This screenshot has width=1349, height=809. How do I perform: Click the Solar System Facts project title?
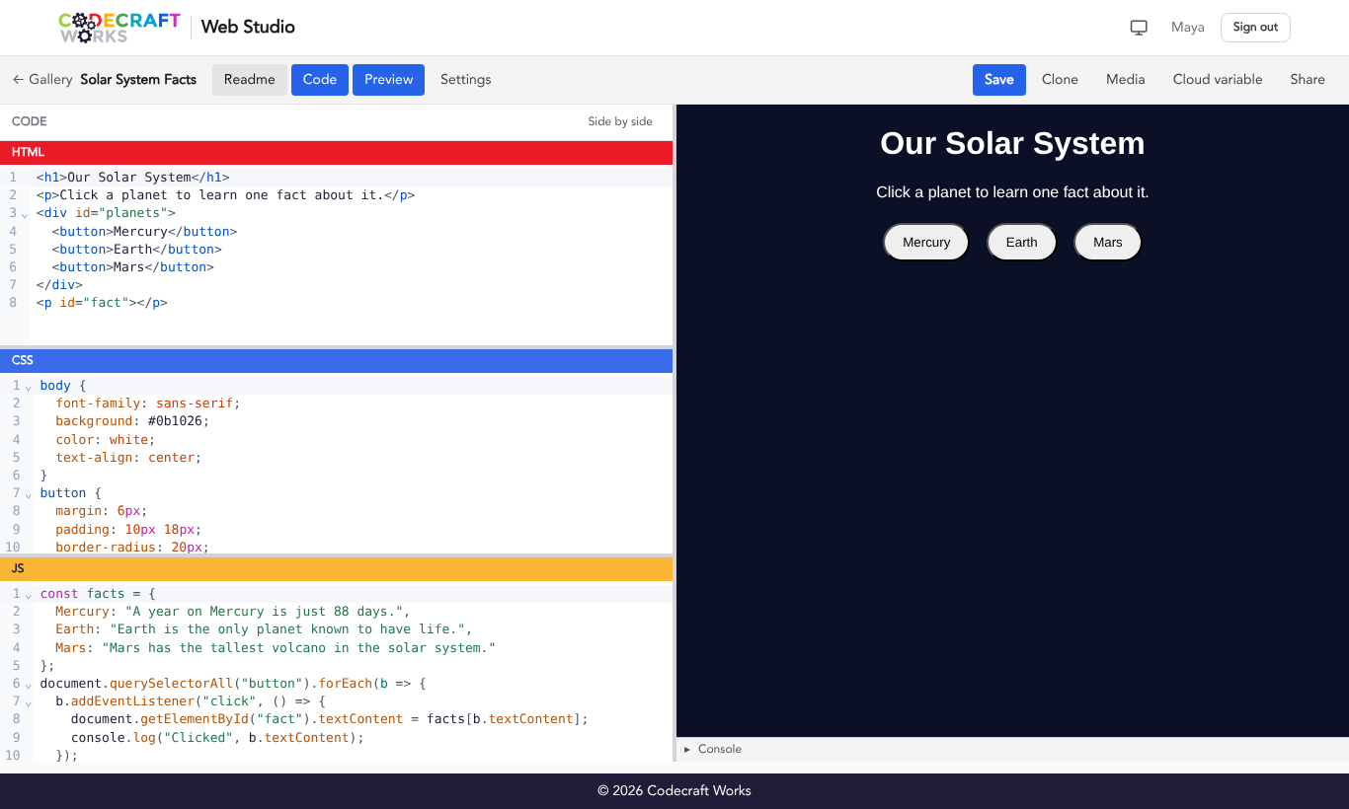pyautogui.click(x=138, y=80)
